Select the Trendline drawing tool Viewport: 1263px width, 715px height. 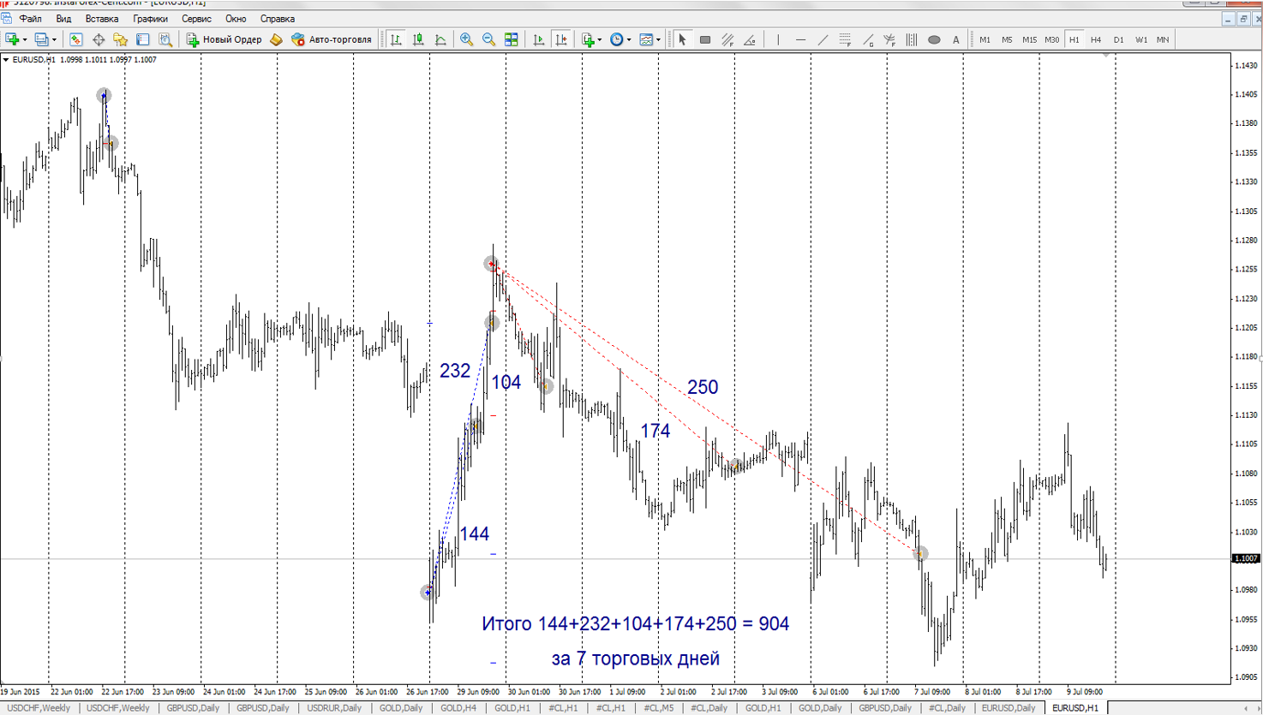pyautogui.click(x=823, y=39)
